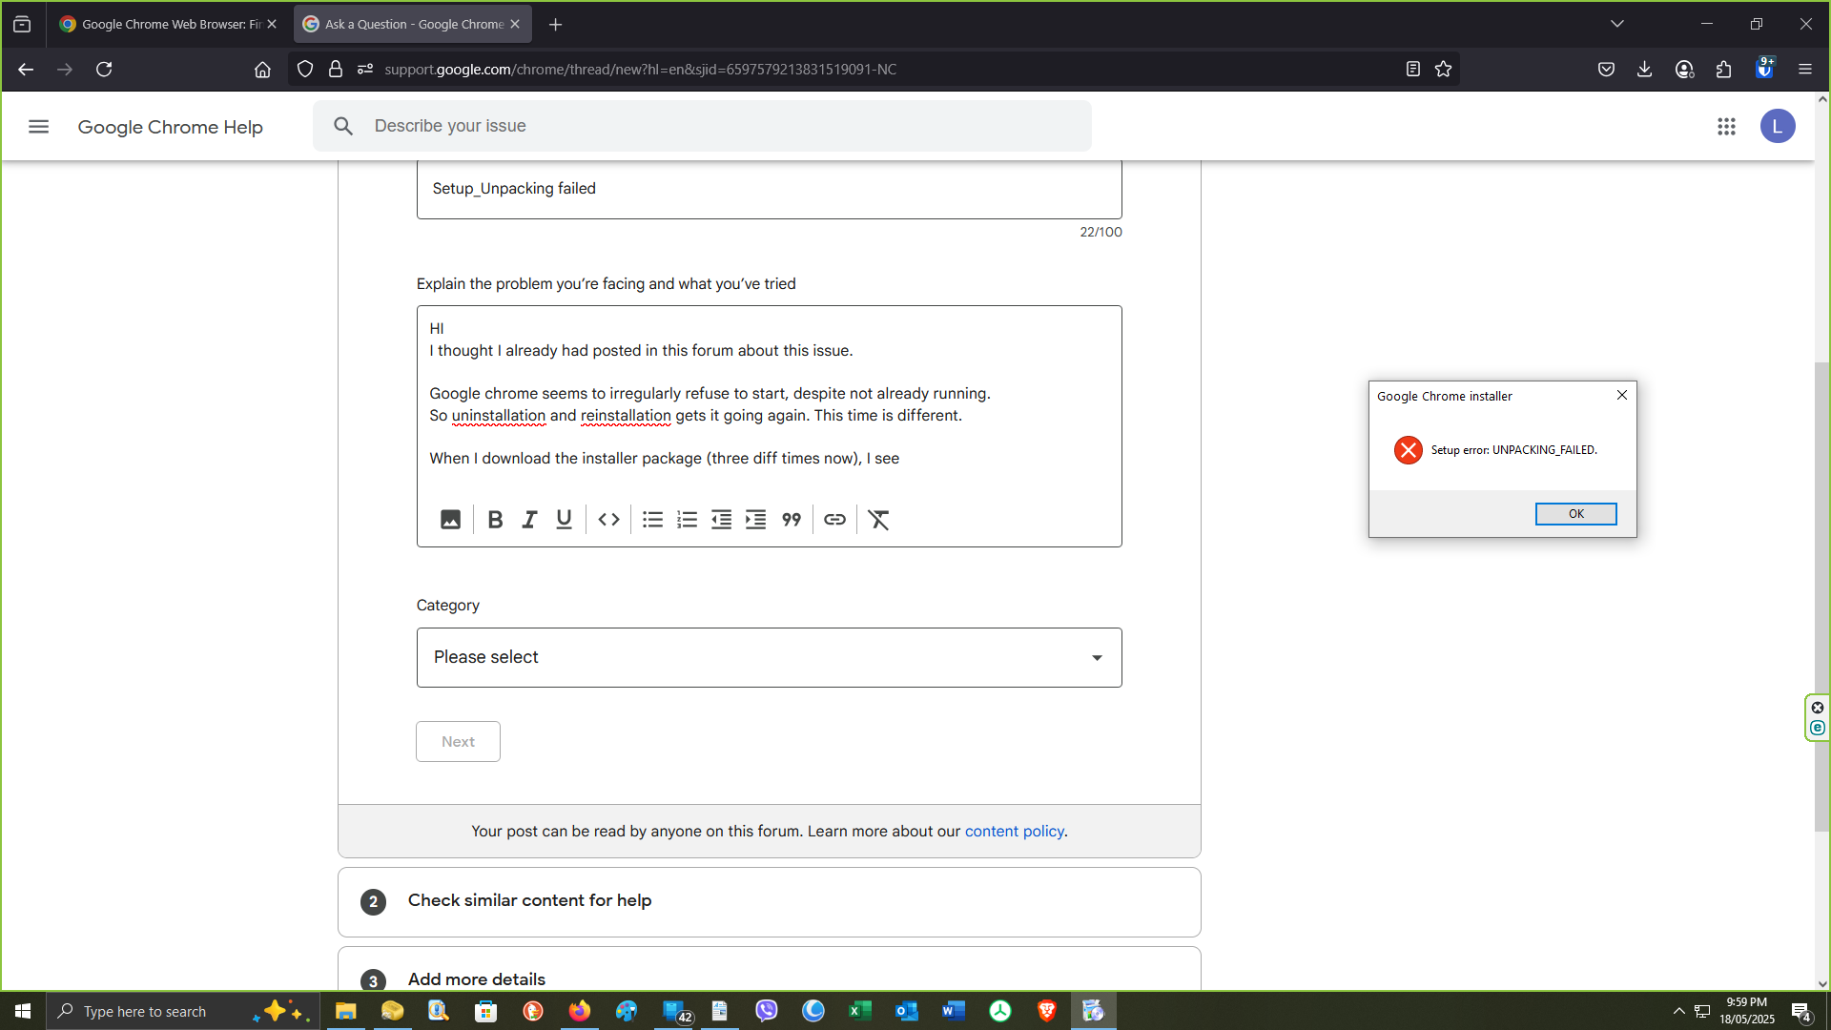The width and height of the screenshot is (1831, 1030).
Task: Switch to Google Chrome Web Browser tab
Action: pyautogui.click(x=160, y=24)
